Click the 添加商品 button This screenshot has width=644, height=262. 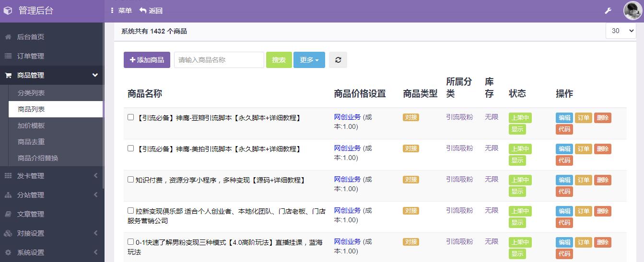tap(147, 60)
